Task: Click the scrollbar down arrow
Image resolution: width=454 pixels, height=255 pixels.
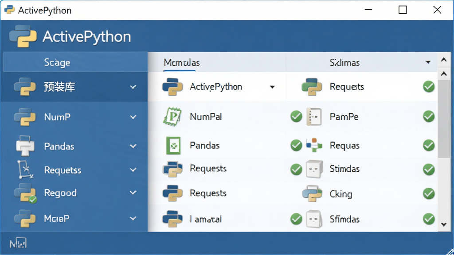Action: point(443,224)
